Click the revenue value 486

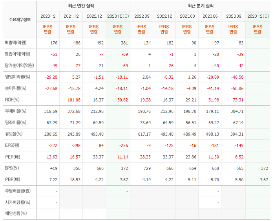click(x=77, y=43)
